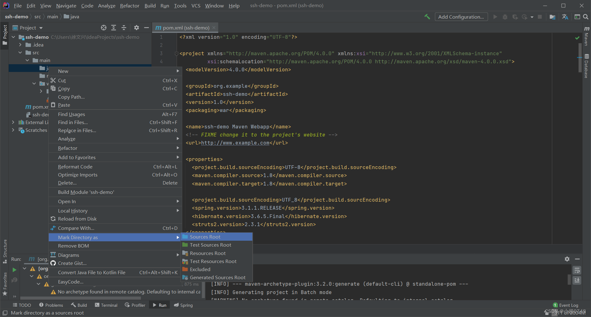The height and width of the screenshot is (317, 591).
Task: Expand Scratches and Consoles node
Action: (13, 130)
